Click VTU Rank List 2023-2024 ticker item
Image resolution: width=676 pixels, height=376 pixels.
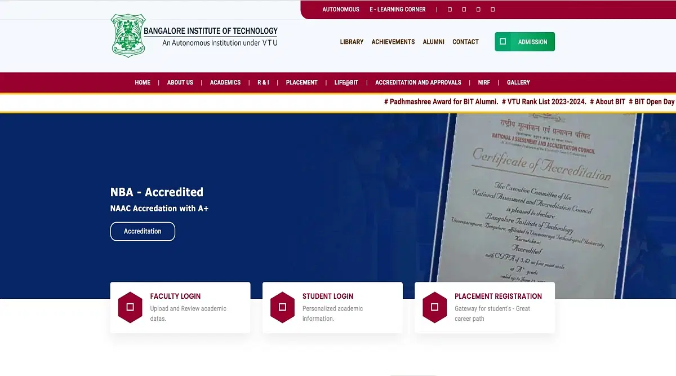(x=544, y=102)
